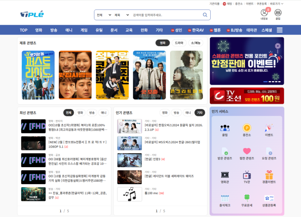Expand the 바로가기 dropdown at top

(x=276, y=4)
